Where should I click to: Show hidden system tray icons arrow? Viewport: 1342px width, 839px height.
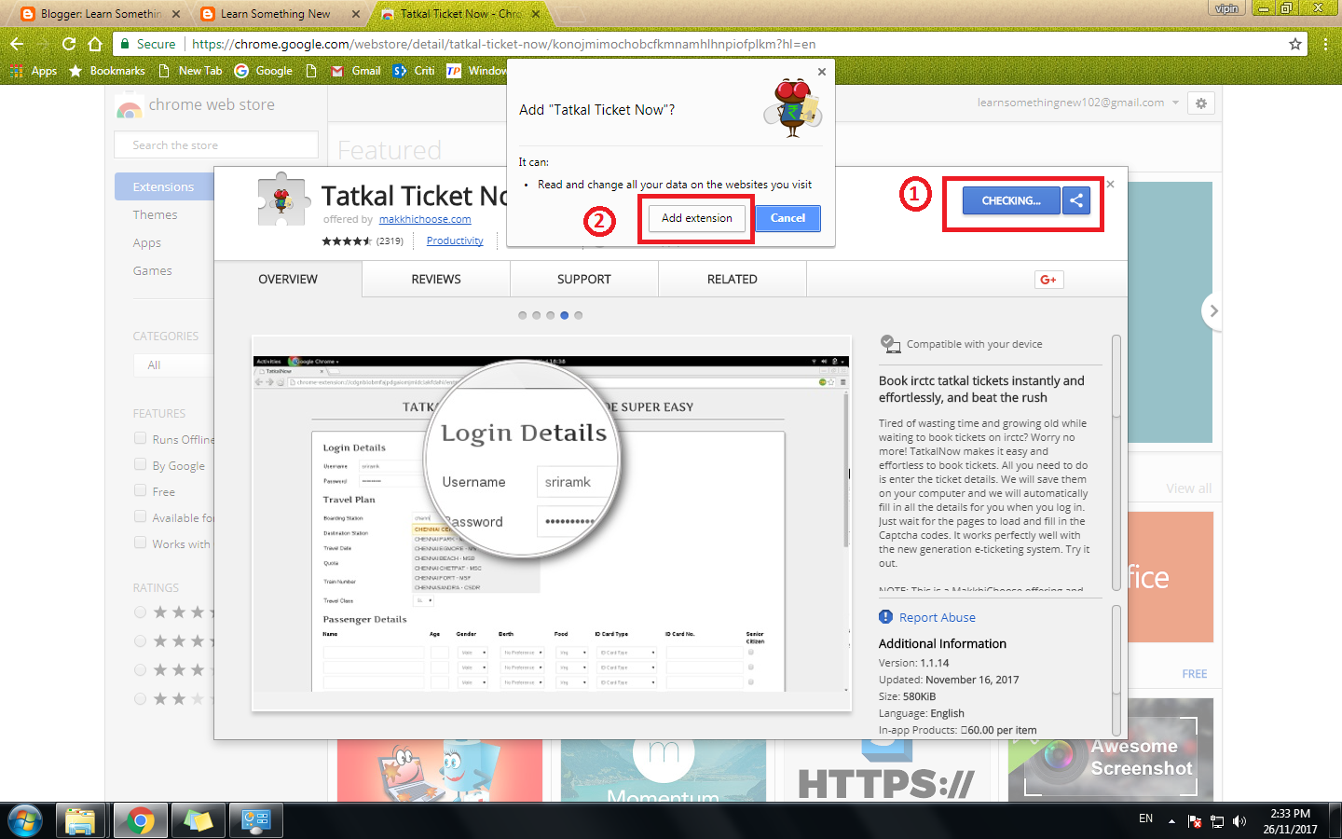[x=1171, y=821]
